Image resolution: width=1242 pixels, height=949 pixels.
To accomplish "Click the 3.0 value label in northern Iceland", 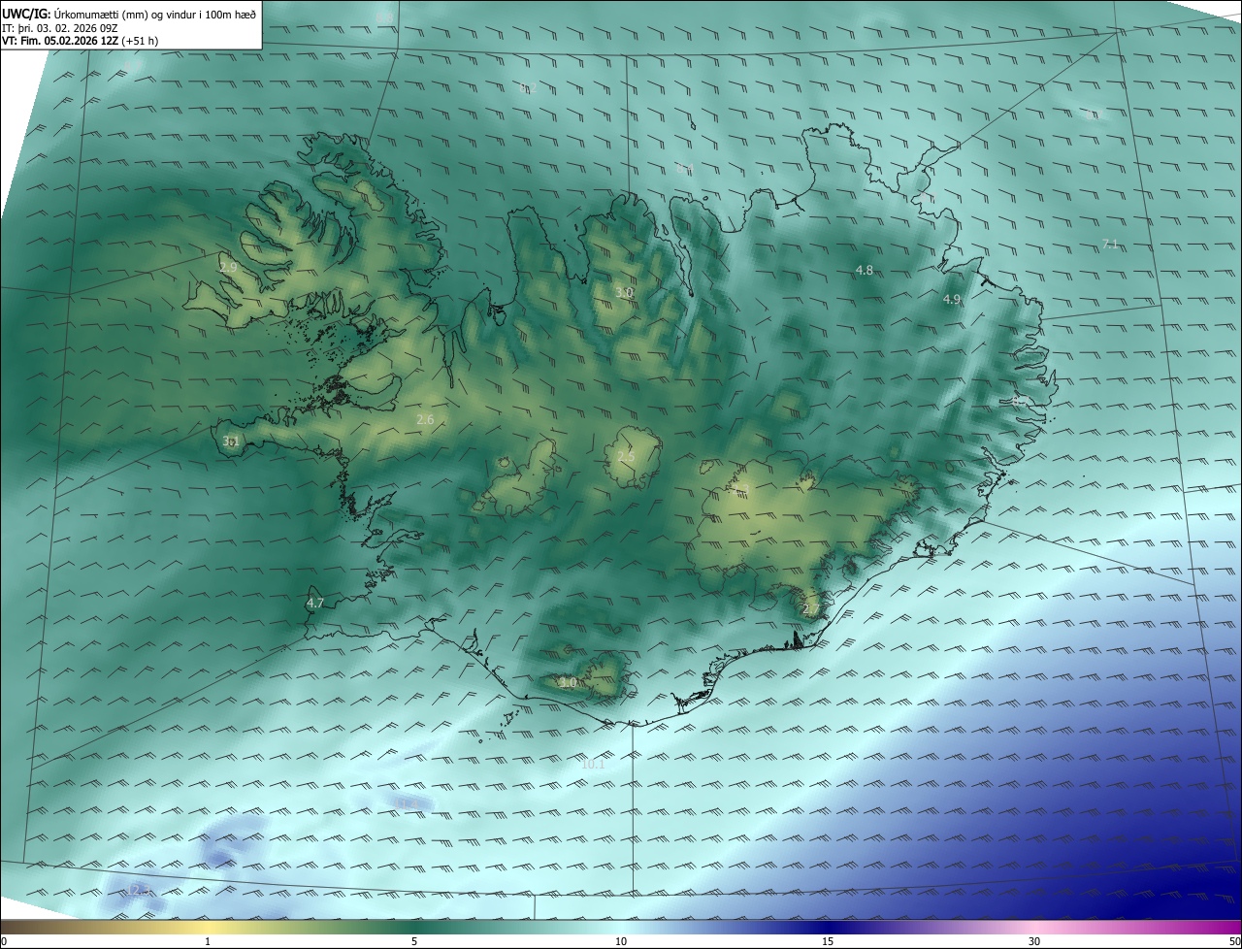I will 624,292.
